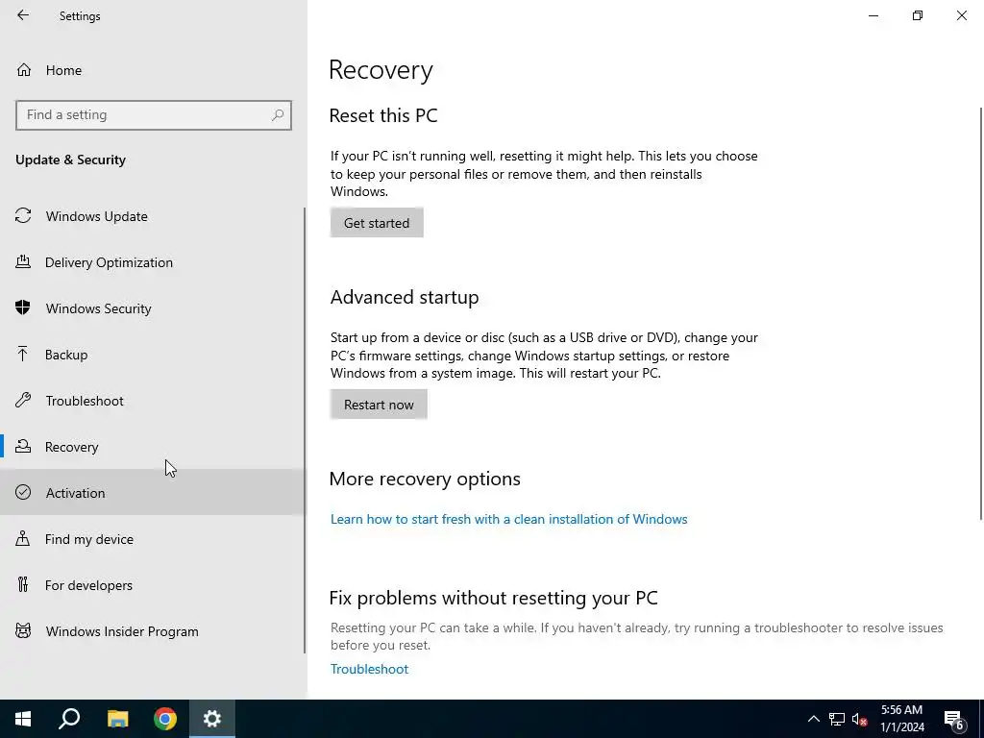Screen dimensions: 984x738
Task: Click Get started under Reset this PC
Action: (377, 223)
